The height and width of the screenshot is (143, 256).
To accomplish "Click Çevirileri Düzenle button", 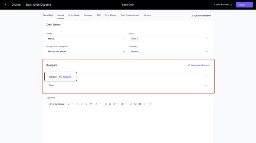I will pyautogui.click(x=201, y=16).
